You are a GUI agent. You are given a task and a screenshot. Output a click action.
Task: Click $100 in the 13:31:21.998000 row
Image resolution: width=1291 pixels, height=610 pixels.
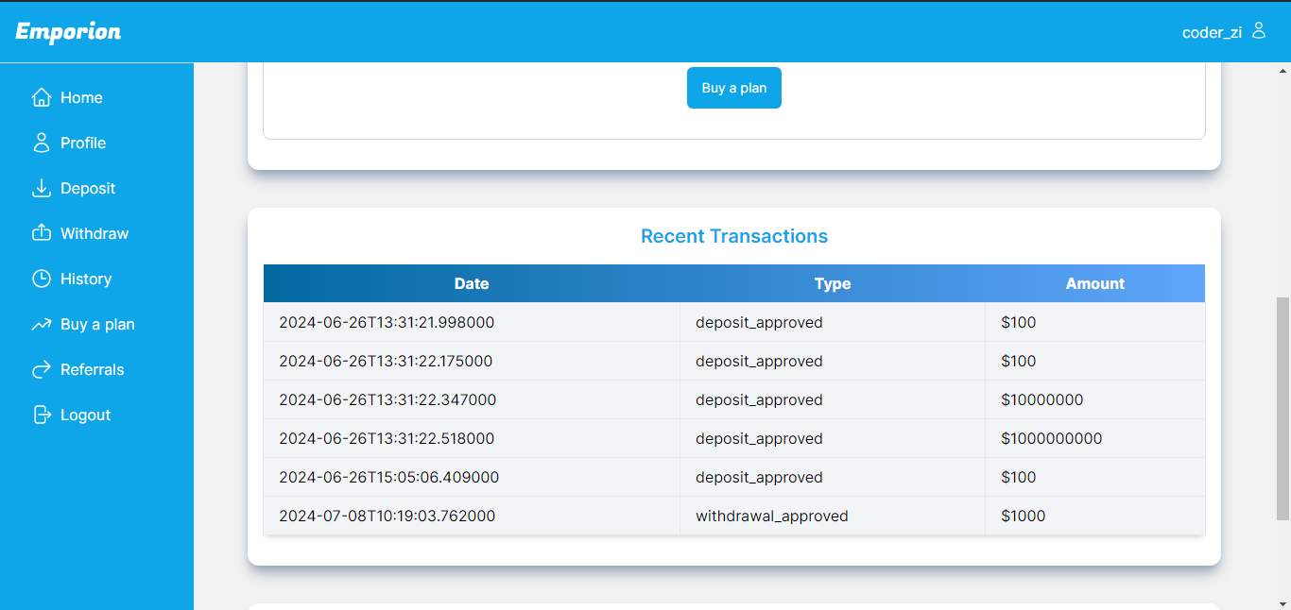point(1019,322)
